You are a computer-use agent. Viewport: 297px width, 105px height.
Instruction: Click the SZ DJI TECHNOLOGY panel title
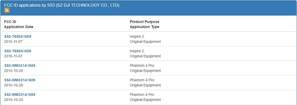pos(62,5)
